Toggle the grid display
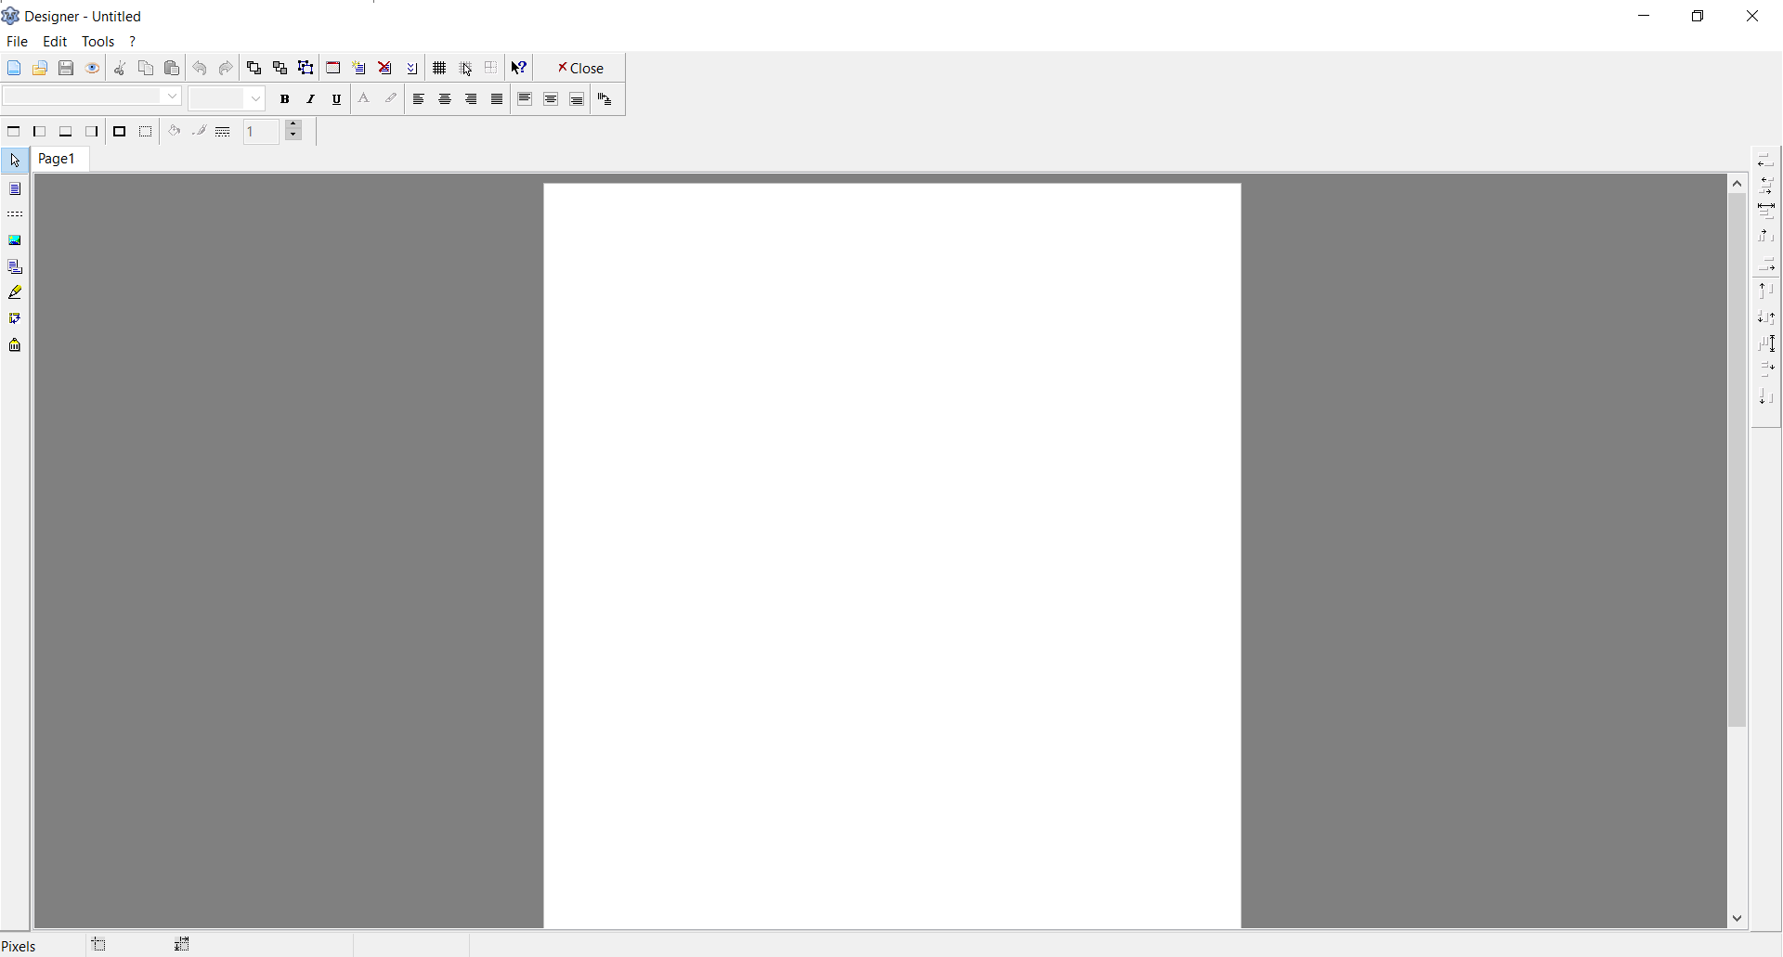This screenshot has width=1783, height=957. pos(439,68)
